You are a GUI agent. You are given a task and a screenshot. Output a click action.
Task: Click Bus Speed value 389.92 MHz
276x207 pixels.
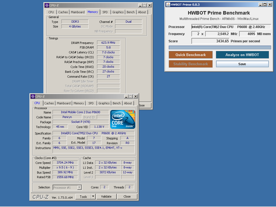[65, 172]
